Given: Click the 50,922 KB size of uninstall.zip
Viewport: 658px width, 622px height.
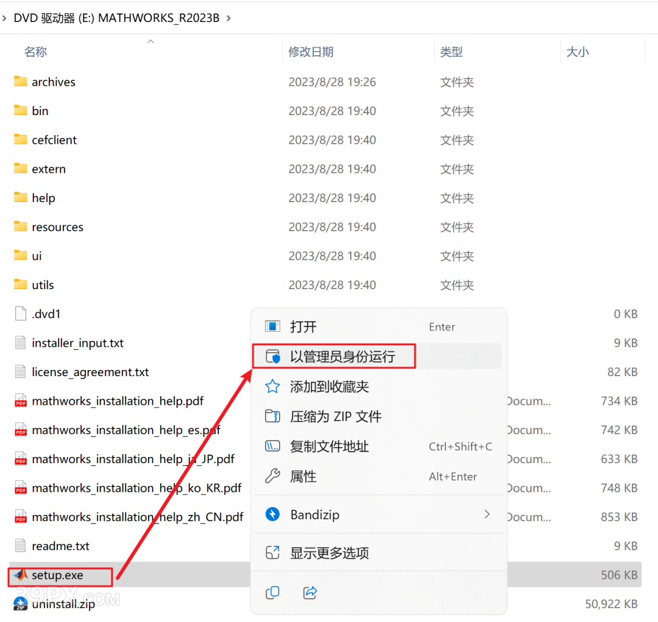Looking at the screenshot, I should click(x=612, y=604).
